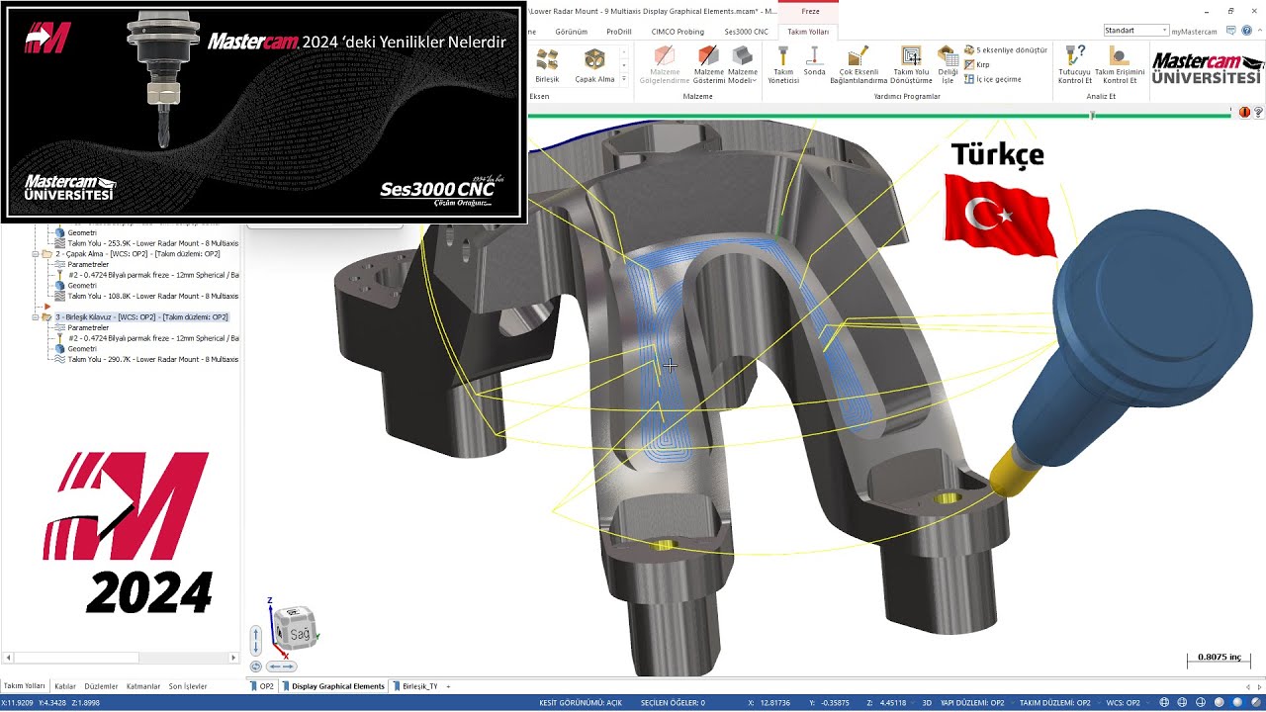Collapse operation 3 Birleşik Kılavuz
Screen dimensions: 1266x712
(x=36, y=317)
